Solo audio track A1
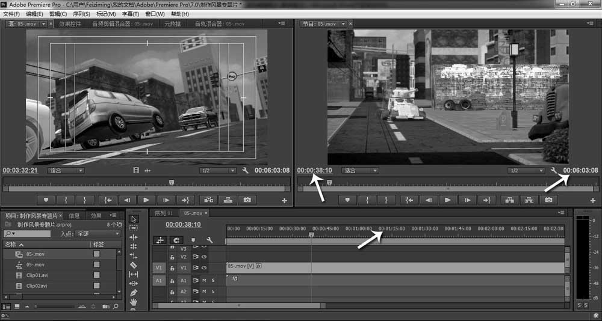Viewport: 602px width, 321px height. (213, 281)
